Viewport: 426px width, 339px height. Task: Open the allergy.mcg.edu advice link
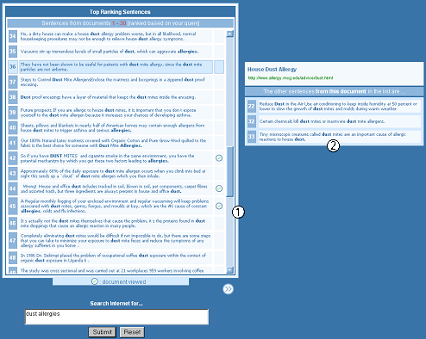(291, 77)
